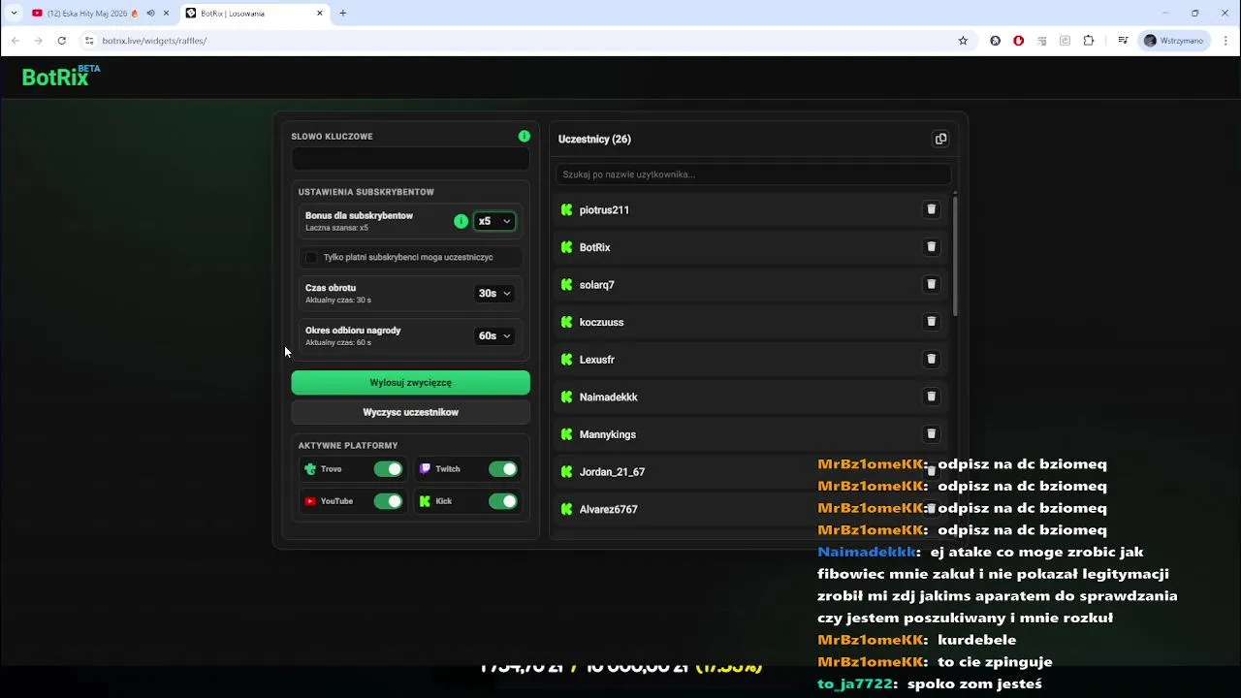Viewport: 1241px width, 698px height.
Task: Remove Naimadekkk using the trash icon
Action: tap(931, 397)
